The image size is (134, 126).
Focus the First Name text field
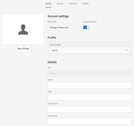(89, 109)
